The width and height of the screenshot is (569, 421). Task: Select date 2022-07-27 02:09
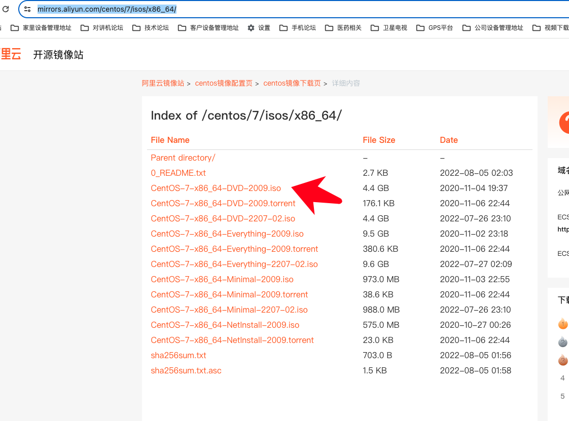click(x=476, y=264)
